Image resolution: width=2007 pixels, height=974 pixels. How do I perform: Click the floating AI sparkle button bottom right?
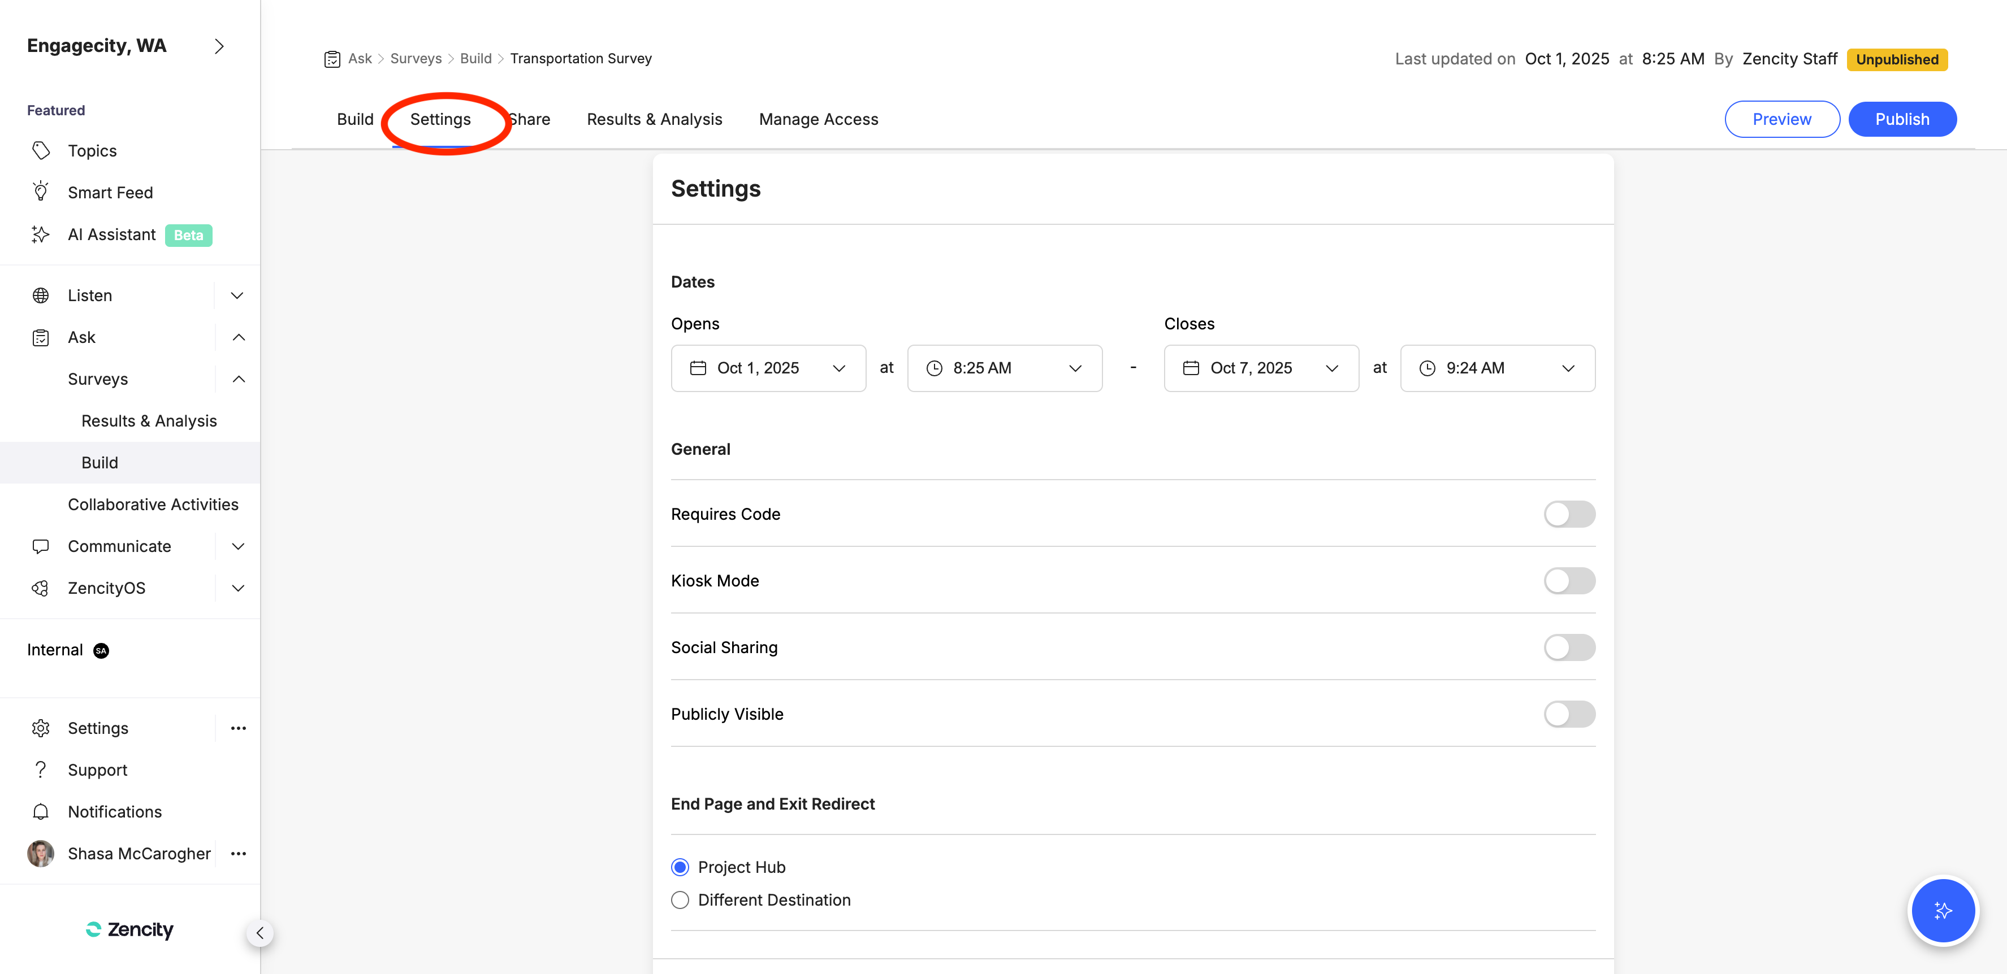(x=1943, y=911)
